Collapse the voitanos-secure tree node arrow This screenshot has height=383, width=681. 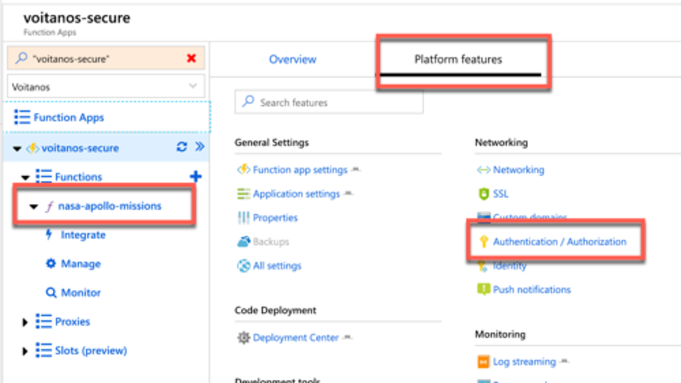pos(17,148)
